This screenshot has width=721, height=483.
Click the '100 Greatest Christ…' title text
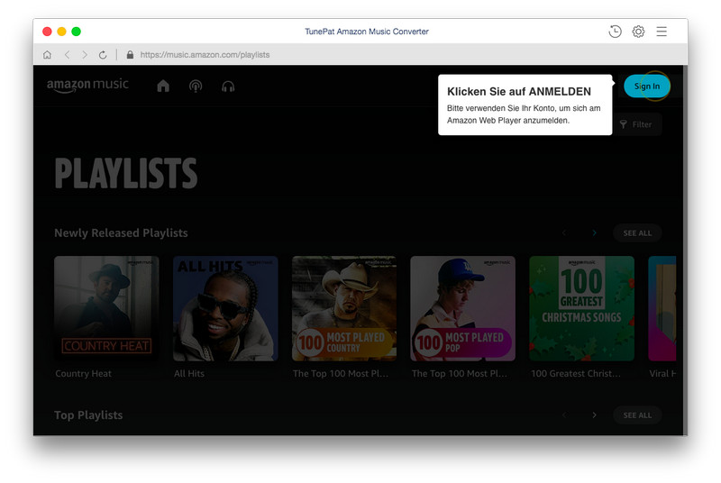click(576, 374)
